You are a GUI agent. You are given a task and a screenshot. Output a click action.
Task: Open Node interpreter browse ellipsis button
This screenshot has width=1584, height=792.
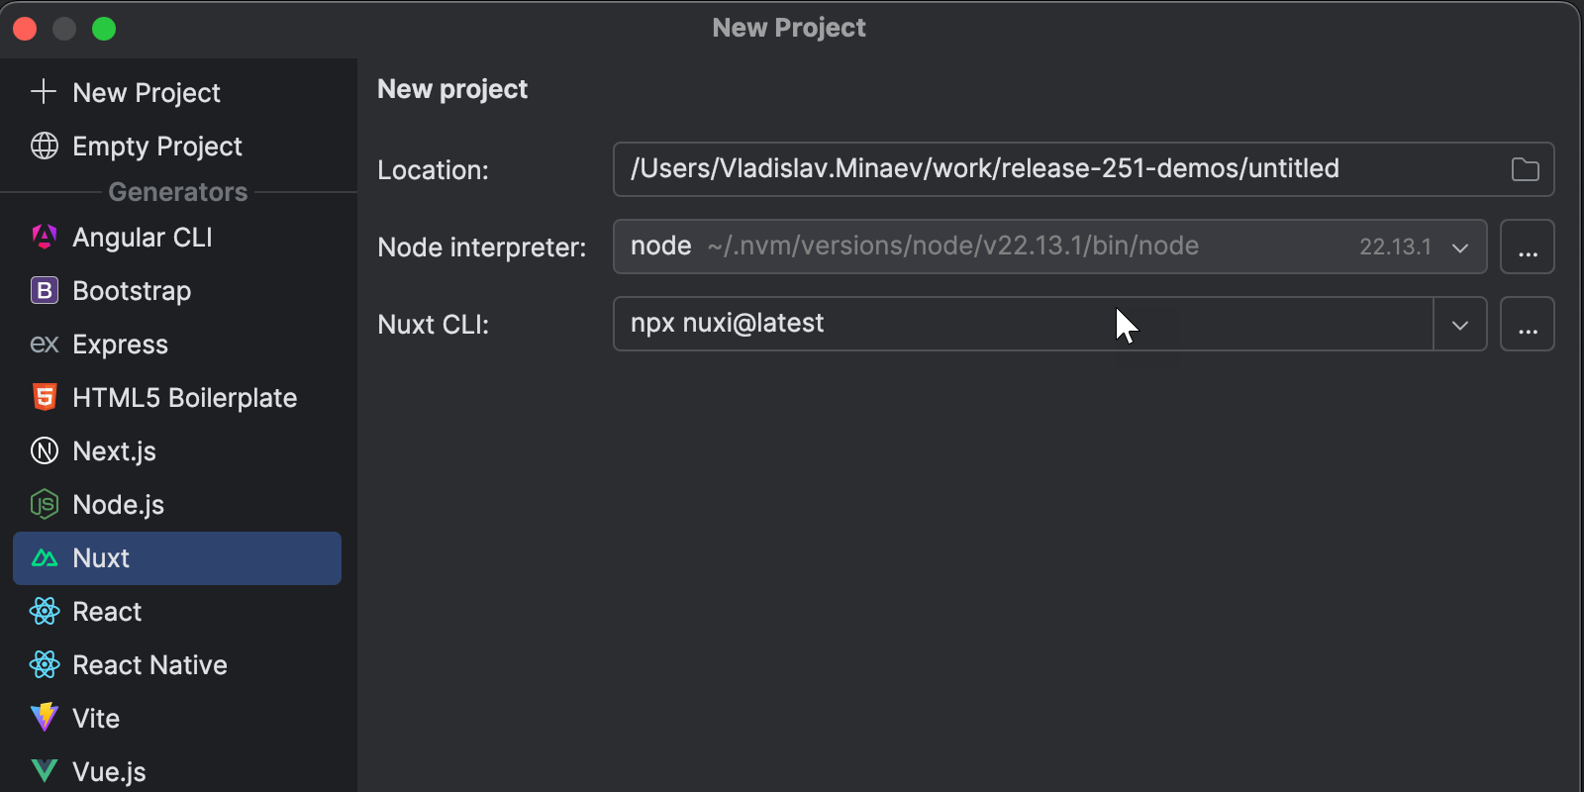click(1527, 247)
